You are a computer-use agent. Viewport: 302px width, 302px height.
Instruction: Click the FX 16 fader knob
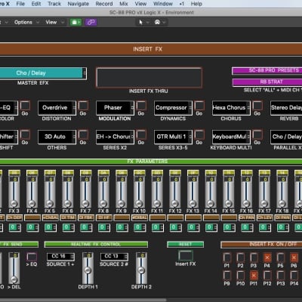click(246, 203)
